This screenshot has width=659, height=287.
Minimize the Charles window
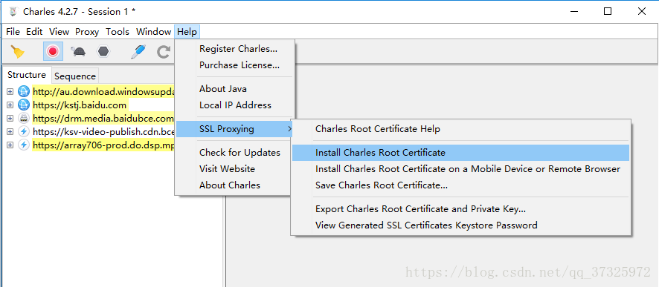coord(573,12)
